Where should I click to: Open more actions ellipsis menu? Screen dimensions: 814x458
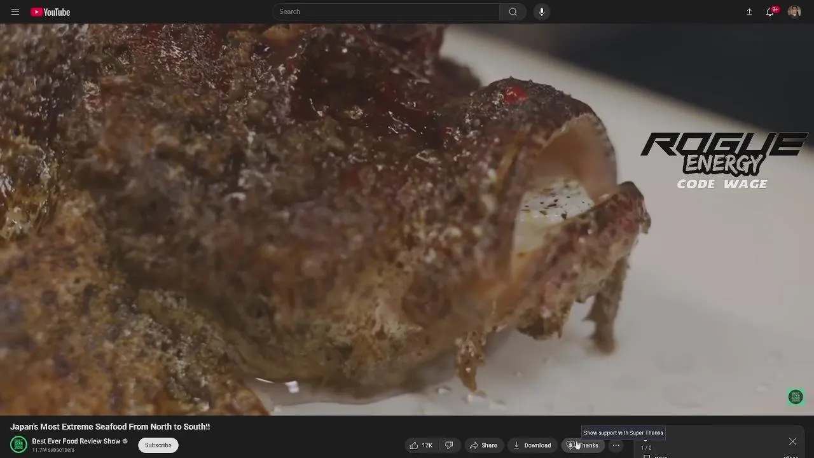coord(616,445)
